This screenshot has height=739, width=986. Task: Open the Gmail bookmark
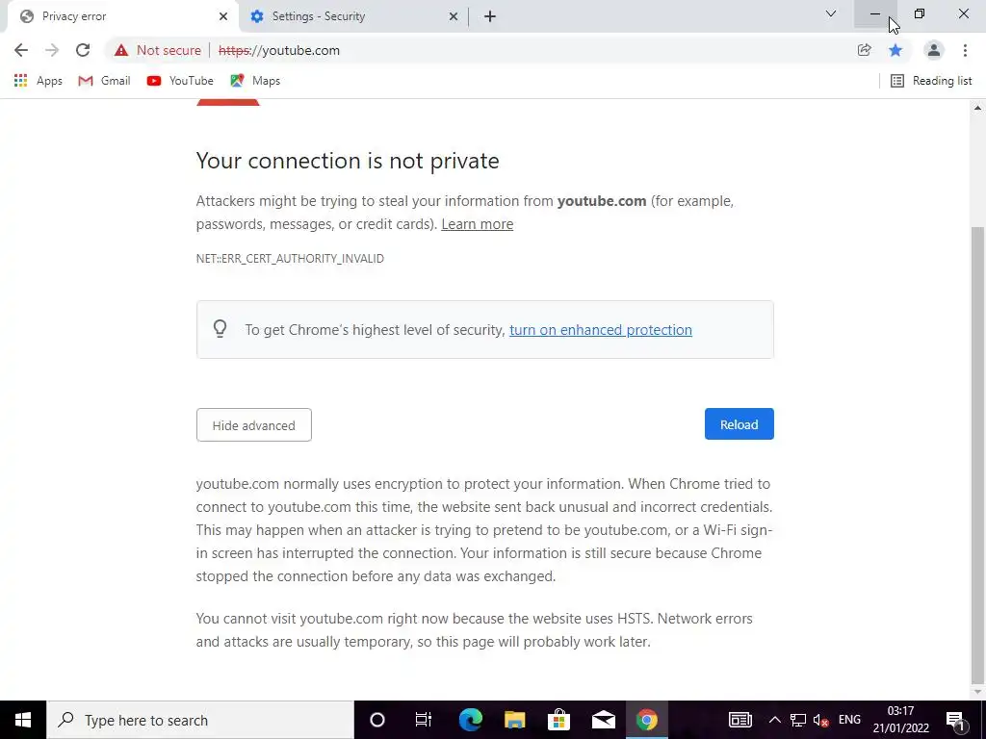104,81
